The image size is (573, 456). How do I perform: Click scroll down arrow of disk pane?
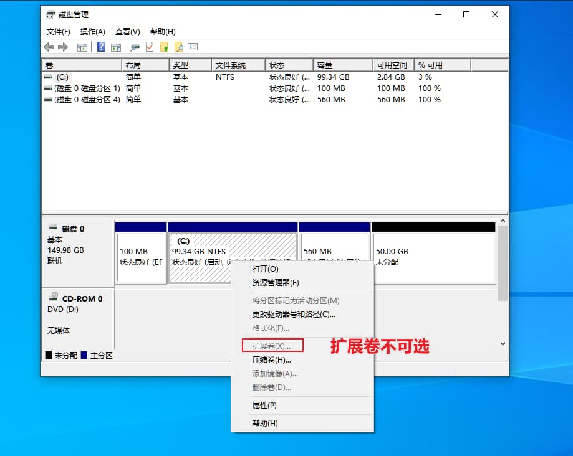(x=503, y=343)
